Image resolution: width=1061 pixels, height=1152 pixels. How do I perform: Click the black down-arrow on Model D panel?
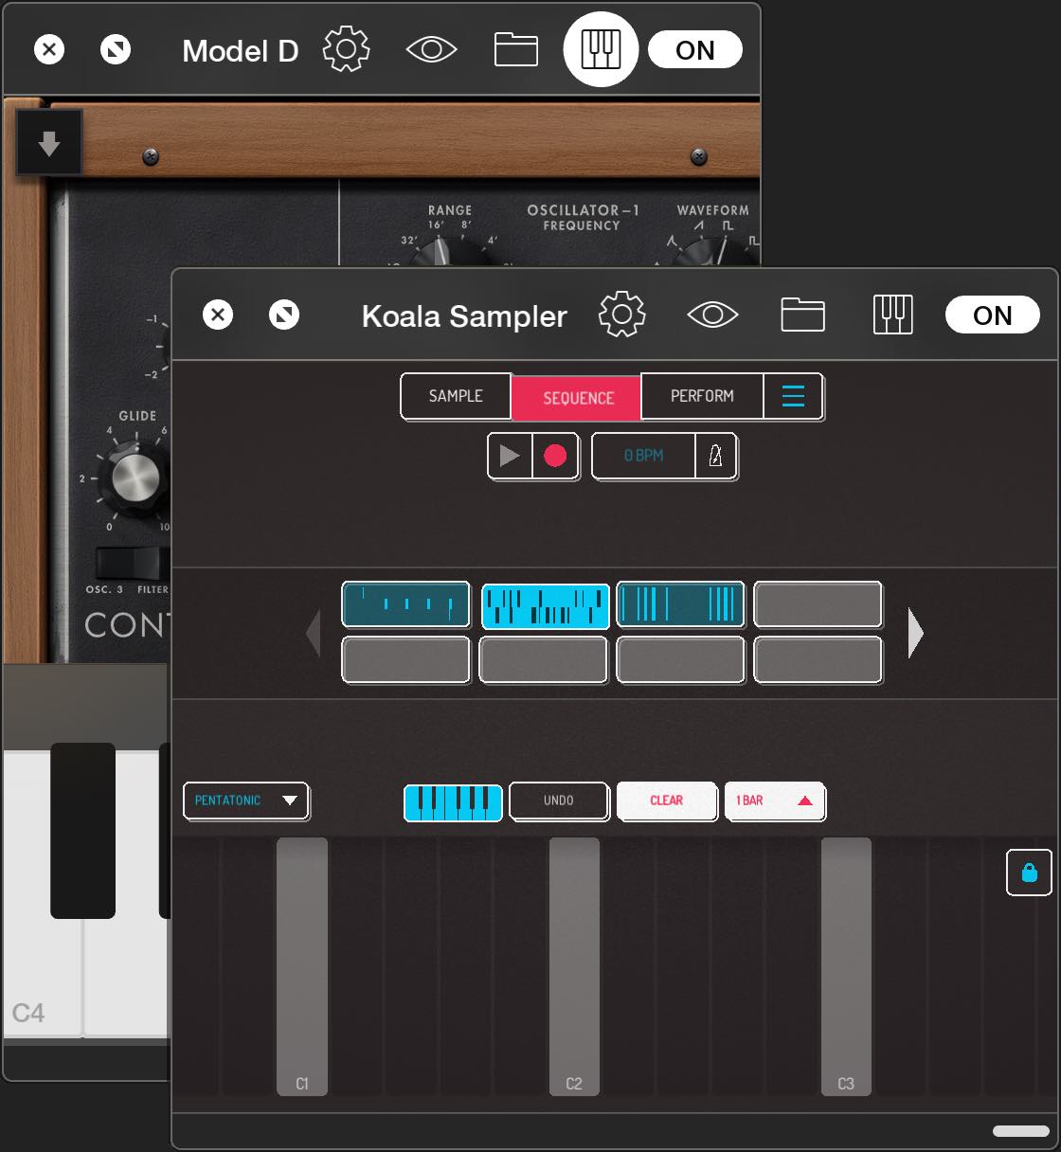(48, 141)
